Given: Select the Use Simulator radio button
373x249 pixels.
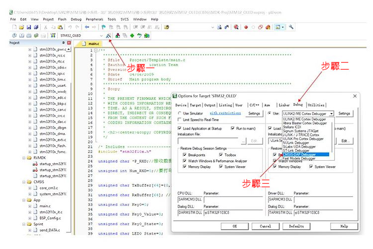Looking at the screenshot, I should 180,114.
